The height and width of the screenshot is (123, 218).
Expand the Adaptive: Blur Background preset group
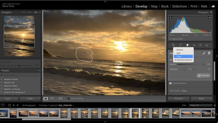point(1,92)
